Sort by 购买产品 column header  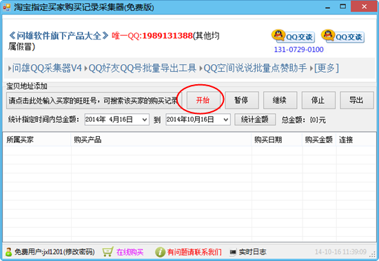[x=161, y=139]
